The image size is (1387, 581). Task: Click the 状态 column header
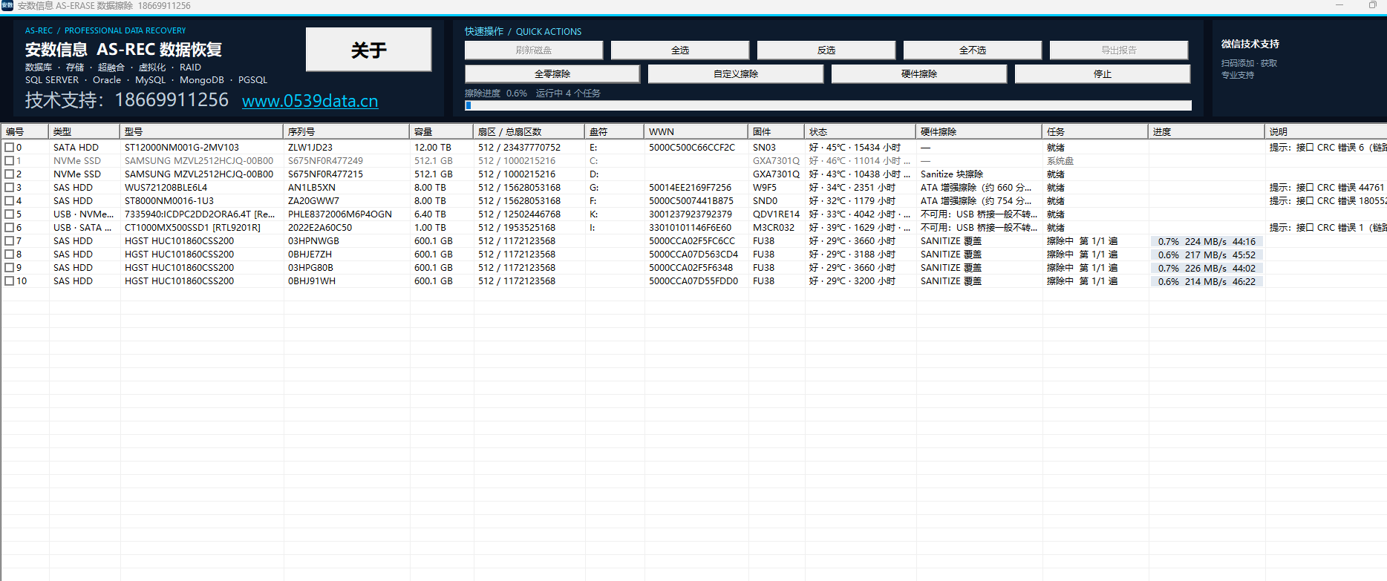[860, 131]
